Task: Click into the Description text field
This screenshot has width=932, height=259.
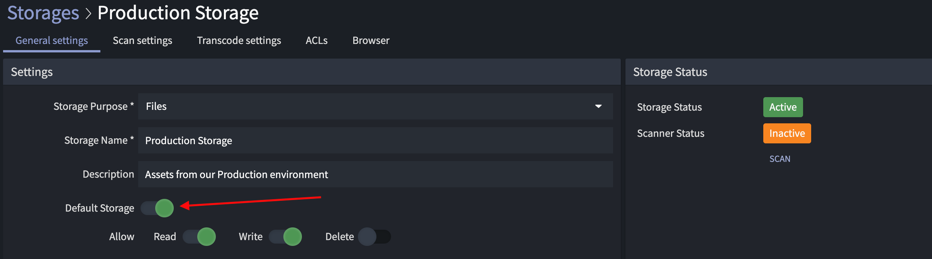Action: [x=374, y=175]
